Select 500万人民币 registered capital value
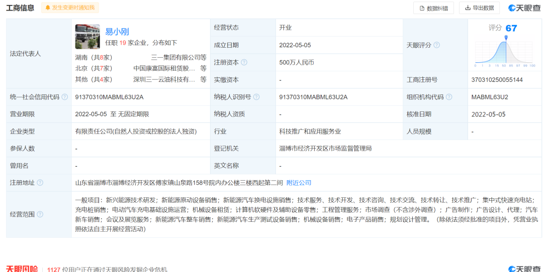543x272 pixels. pyautogui.click(x=297, y=63)
